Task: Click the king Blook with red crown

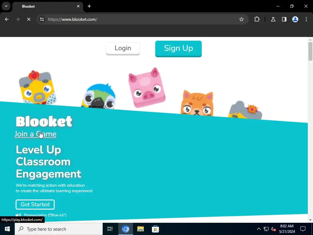Action: 37,87
